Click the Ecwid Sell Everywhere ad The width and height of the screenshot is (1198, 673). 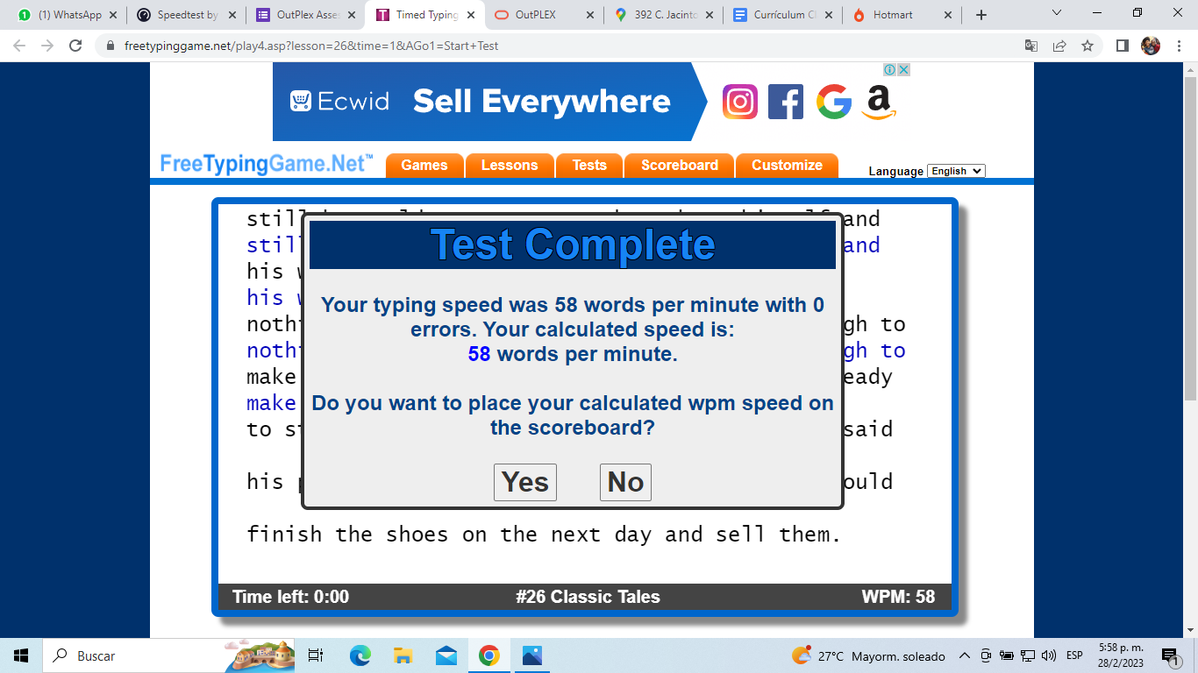[491, 102]
